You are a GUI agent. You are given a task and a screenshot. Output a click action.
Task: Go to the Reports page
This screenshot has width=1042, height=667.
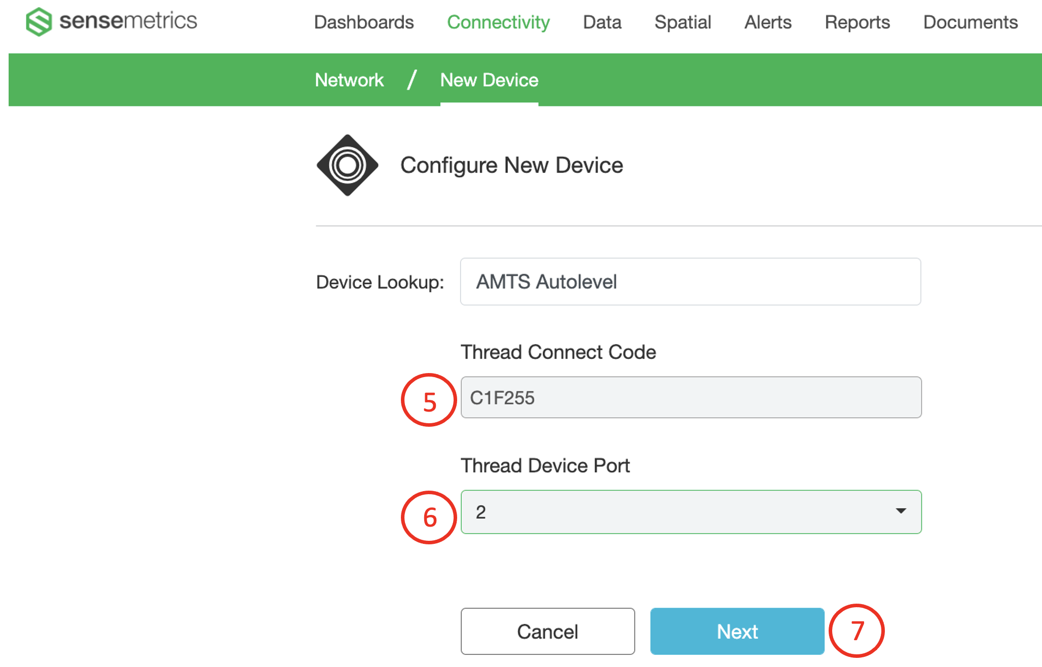coord(857,22)
